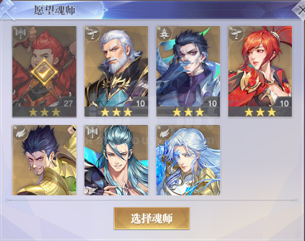Click the wing class icon on the golden-armor card

coord(21,133)
